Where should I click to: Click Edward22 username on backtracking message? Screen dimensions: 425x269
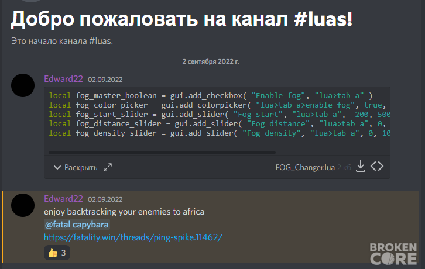pyautogui.click(x=63, y=199)
